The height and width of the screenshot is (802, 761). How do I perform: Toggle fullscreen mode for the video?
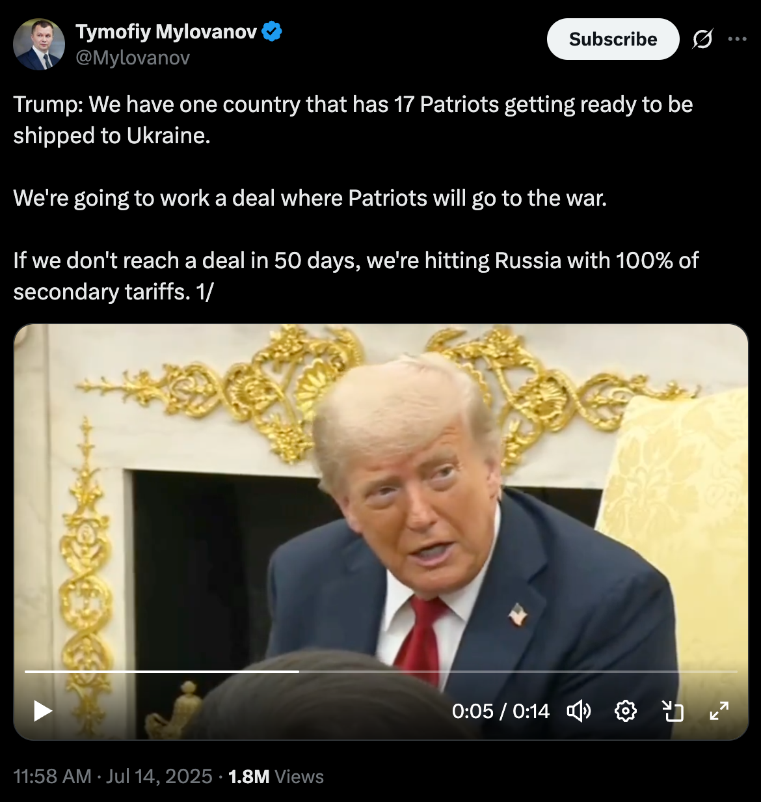pos(719,711)
